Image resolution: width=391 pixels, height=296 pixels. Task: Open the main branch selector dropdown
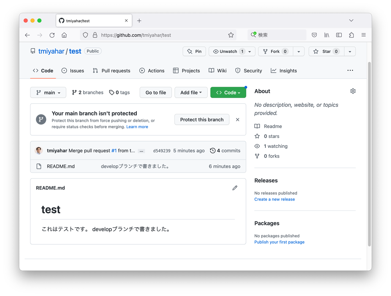[48, 93]
